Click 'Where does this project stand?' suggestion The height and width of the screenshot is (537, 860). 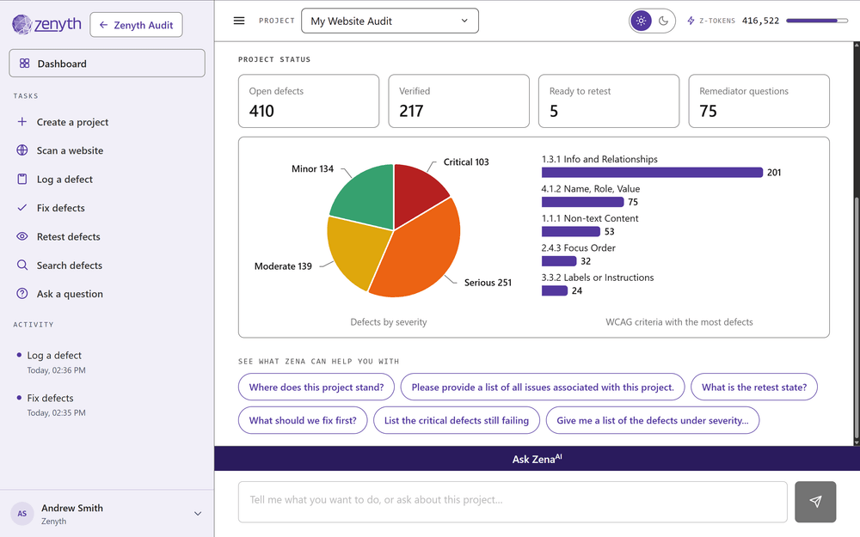click(316, 387)
